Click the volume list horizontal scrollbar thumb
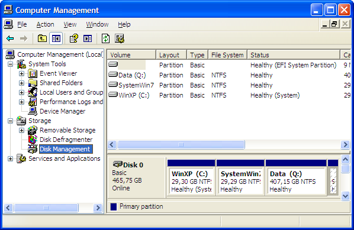The height and width of the screenshot is (230, 354). (181, 144)
